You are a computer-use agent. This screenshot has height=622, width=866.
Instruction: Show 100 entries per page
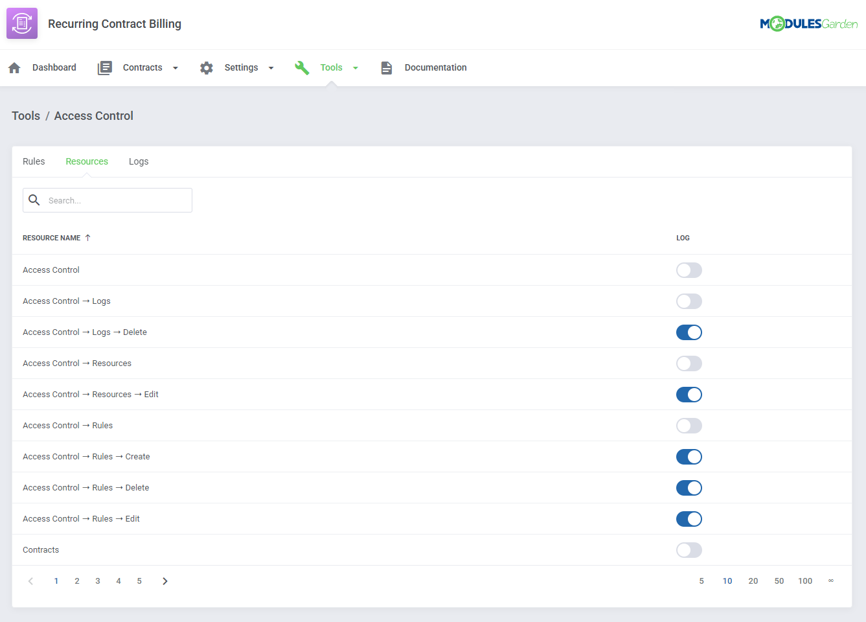[x=805, y=581]
